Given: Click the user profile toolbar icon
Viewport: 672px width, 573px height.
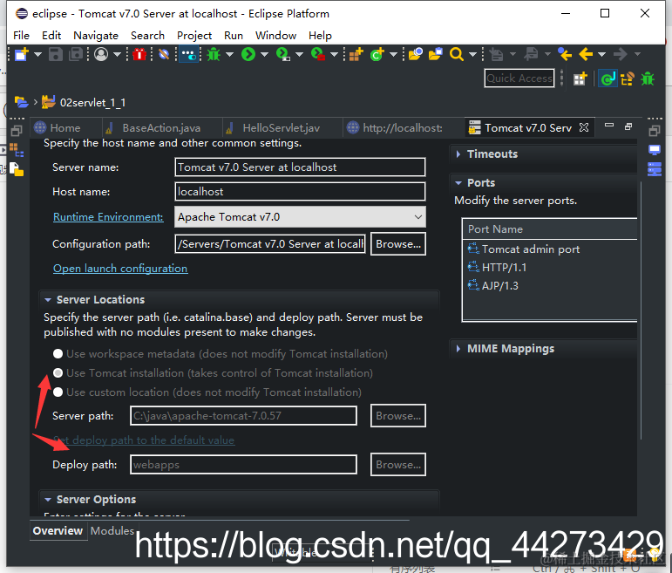Looking at the screenshot, I should tap(101, 54).
